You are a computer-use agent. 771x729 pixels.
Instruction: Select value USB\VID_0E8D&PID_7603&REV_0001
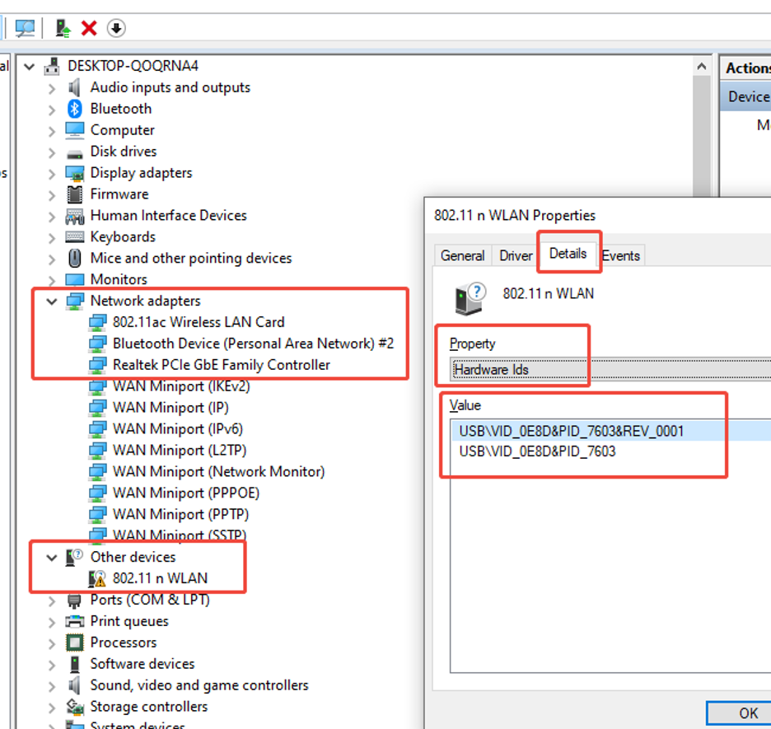coord(572,431)
